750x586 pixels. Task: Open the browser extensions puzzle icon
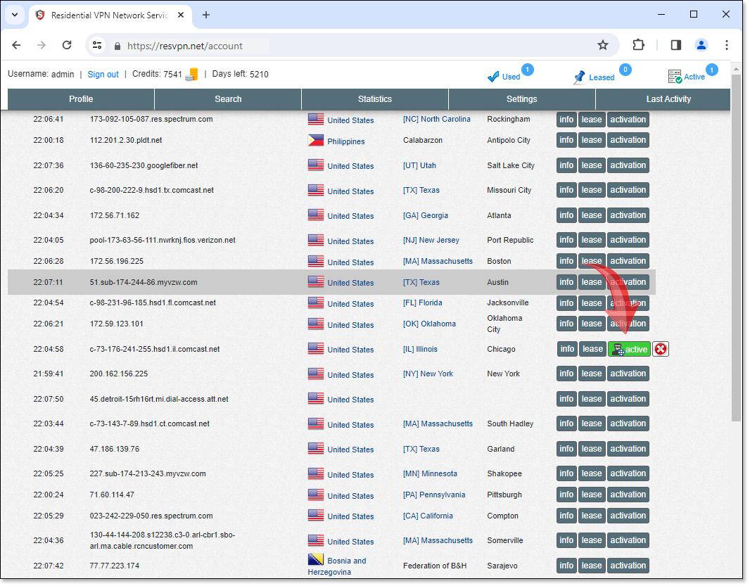point(638,45)
